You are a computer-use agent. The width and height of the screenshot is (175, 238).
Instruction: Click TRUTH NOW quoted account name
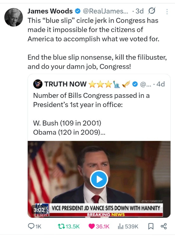(x=65, y=84)
